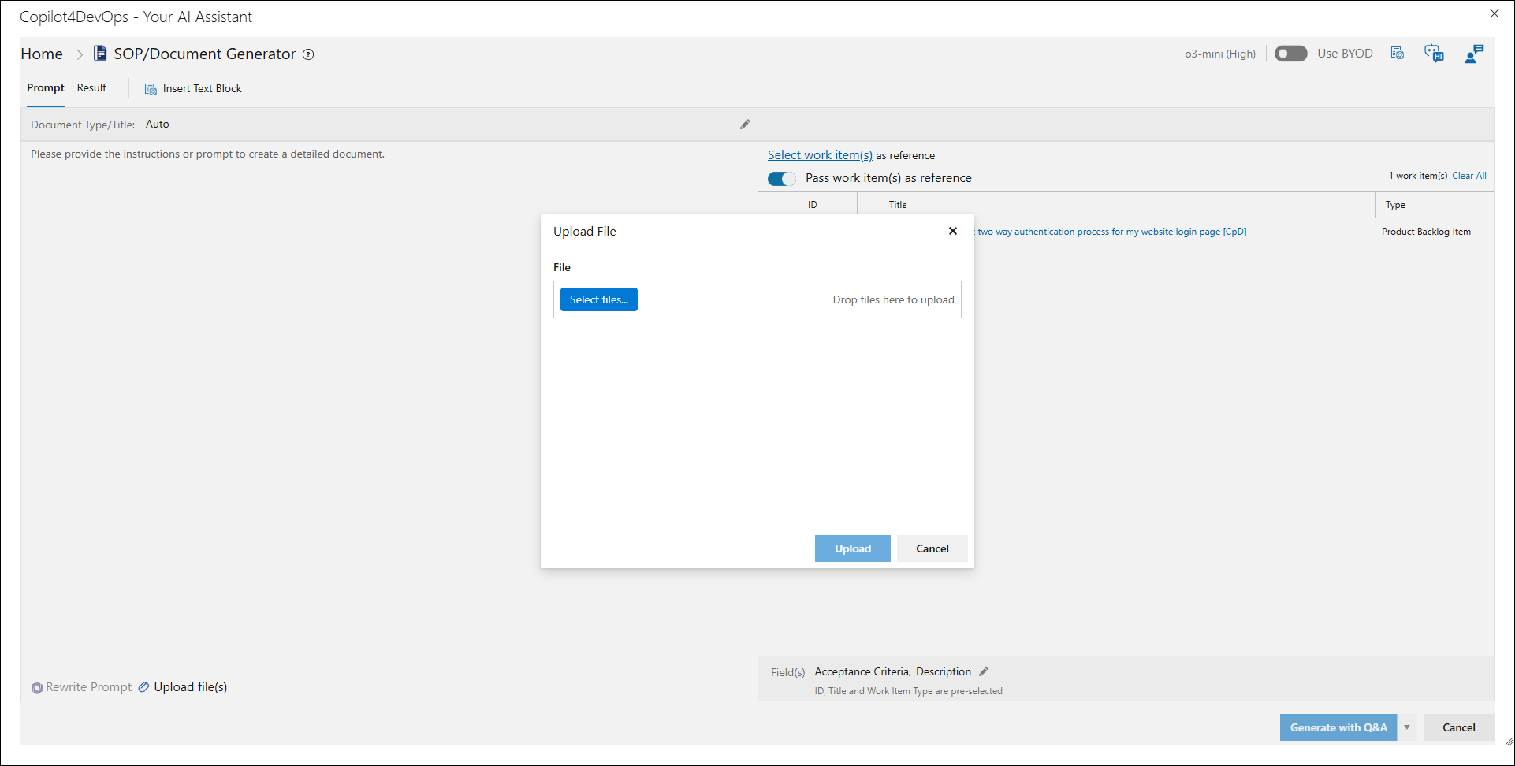Click the pencil icon to edit Document Type/Title
Viewport: 1515px width, 766px height.
pyautogui.click(x=745, y=125)
